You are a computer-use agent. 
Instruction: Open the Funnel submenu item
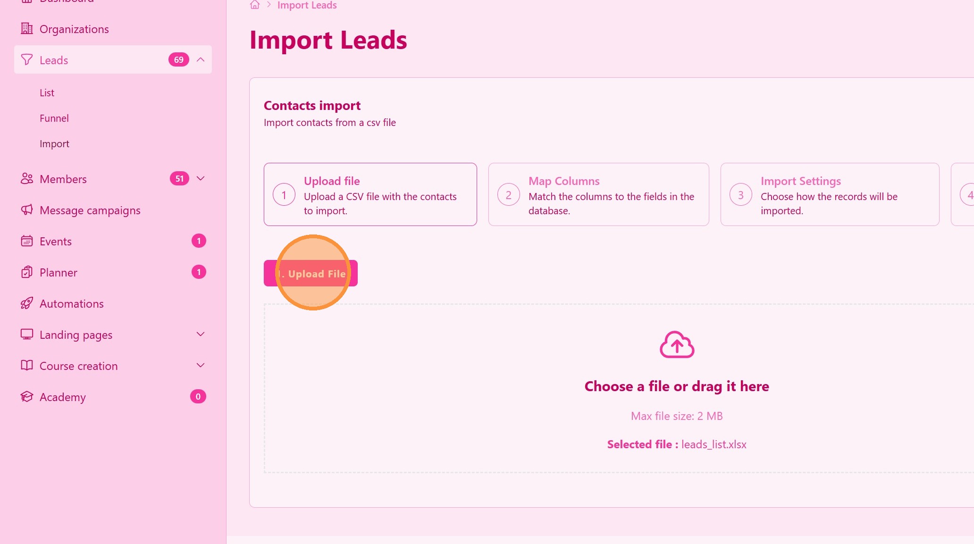54,118
